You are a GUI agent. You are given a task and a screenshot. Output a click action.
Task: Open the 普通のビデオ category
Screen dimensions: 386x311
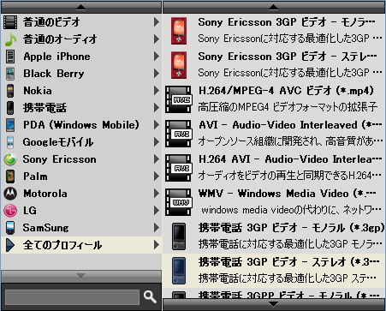pyautogui.click(x=81, y=22)
